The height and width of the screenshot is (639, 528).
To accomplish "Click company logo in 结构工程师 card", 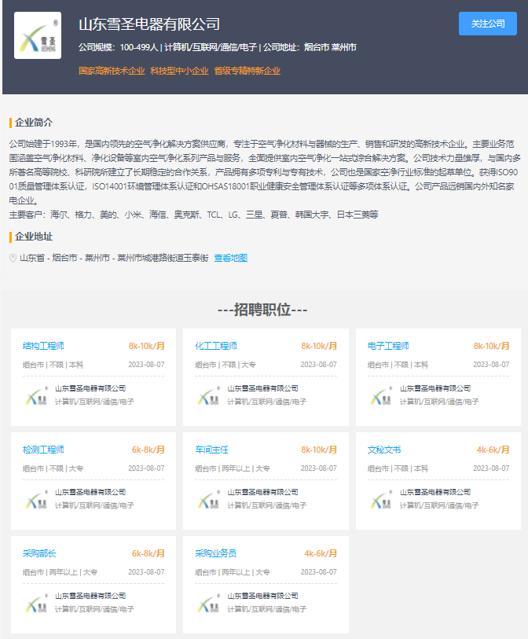I will pyautogui.click(x=36, y=395).
